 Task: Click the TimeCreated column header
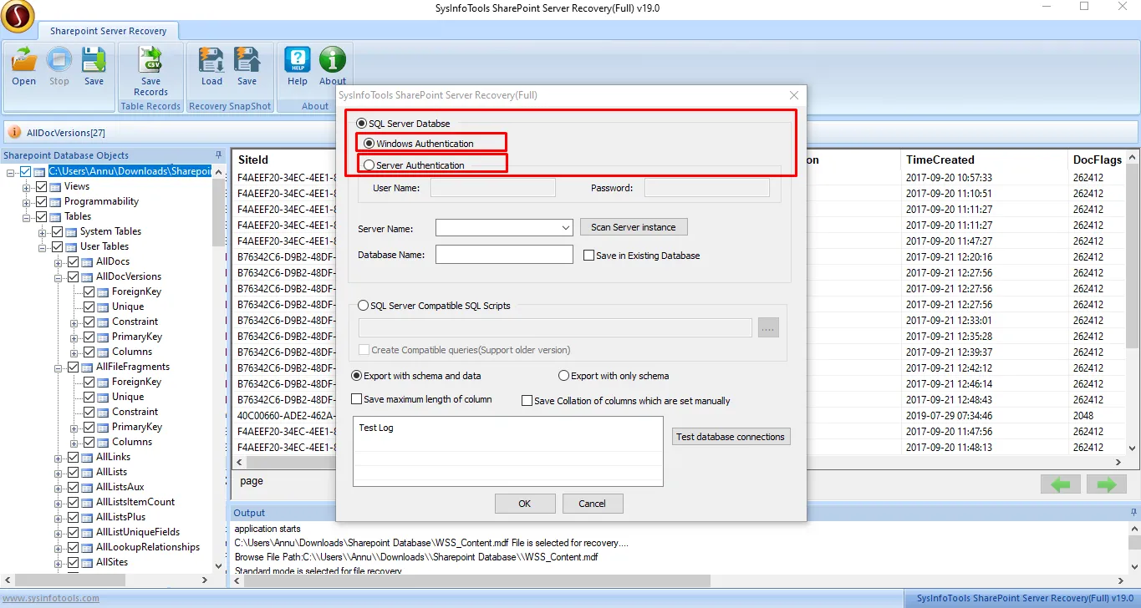click(x=940, y=160)
